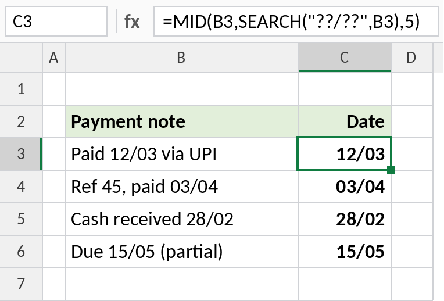Click the date cell showing 15/05
The width and height of the screenshot is (444, 301).
(345, 252)
